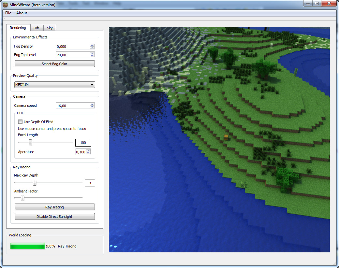The image size is (339, 268).
Task: Click the Focal Length value box showing 100
Action: click(83, 143)
